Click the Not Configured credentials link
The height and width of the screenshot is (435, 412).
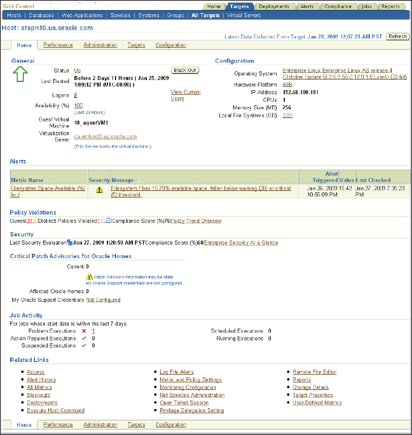pos(103,300)
